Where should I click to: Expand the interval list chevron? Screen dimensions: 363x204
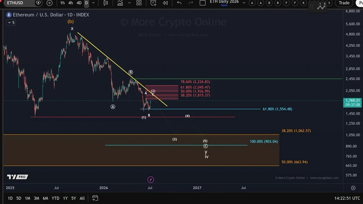coord(93,3)
